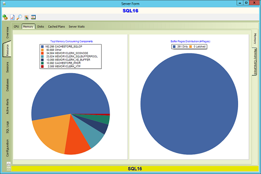Go to the Server Waits tab
This screenshot has height=174, width=261.
[x=77, y=27]
